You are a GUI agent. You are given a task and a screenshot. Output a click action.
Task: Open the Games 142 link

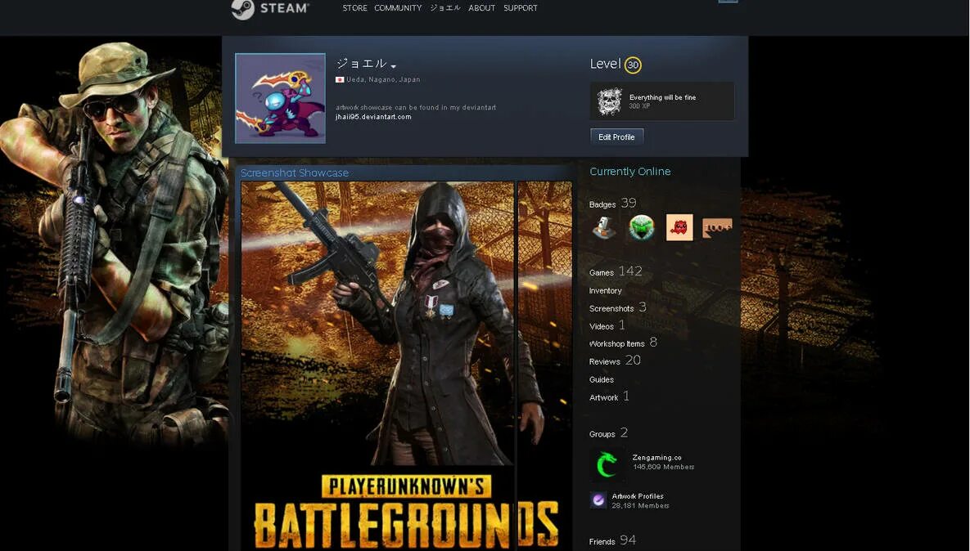(x=616, y=271)
